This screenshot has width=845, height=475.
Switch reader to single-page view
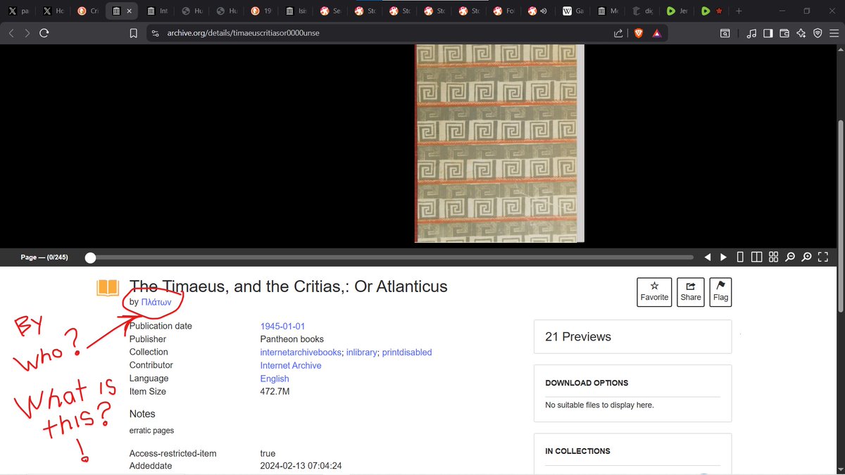click(x=740, y=258)
